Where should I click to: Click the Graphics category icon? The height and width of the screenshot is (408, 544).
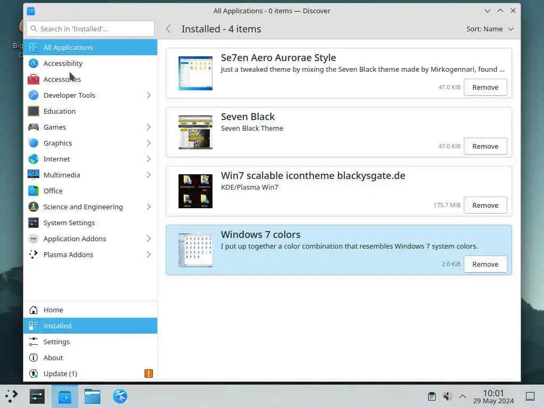pos(33,143)
